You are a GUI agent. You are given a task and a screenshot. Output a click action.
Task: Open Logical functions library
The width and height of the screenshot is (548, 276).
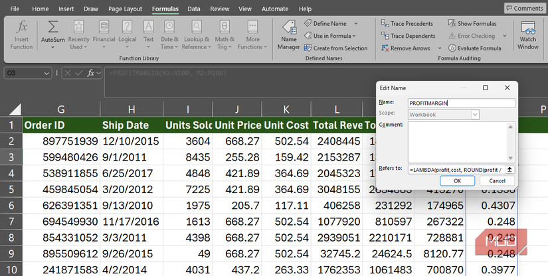128,35
